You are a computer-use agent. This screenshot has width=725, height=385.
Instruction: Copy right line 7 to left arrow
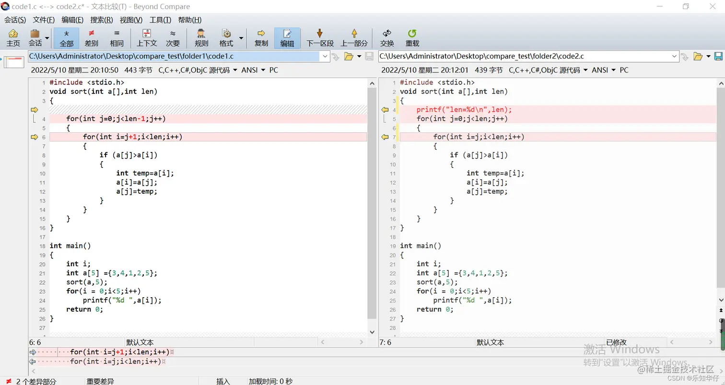[385, 137]
